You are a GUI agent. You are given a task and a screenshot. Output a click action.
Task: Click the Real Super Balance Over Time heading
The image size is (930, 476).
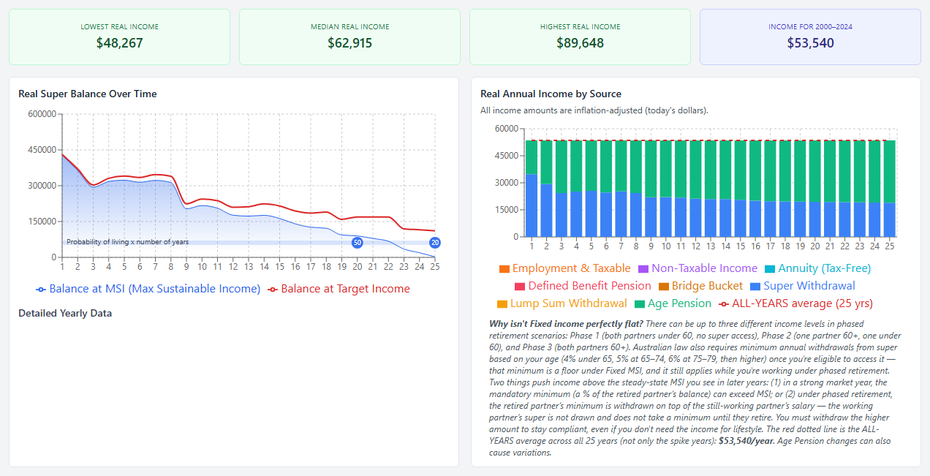[88, 94]
